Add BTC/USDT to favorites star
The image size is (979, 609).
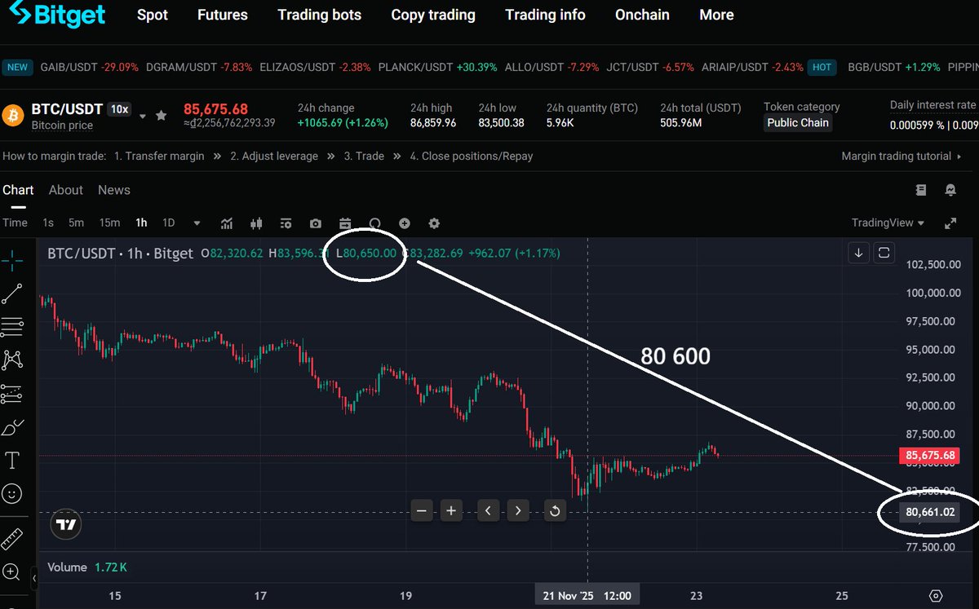click(162, 116)
